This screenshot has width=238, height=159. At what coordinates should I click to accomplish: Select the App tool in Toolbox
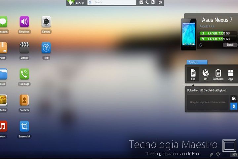tap(231, 75)
